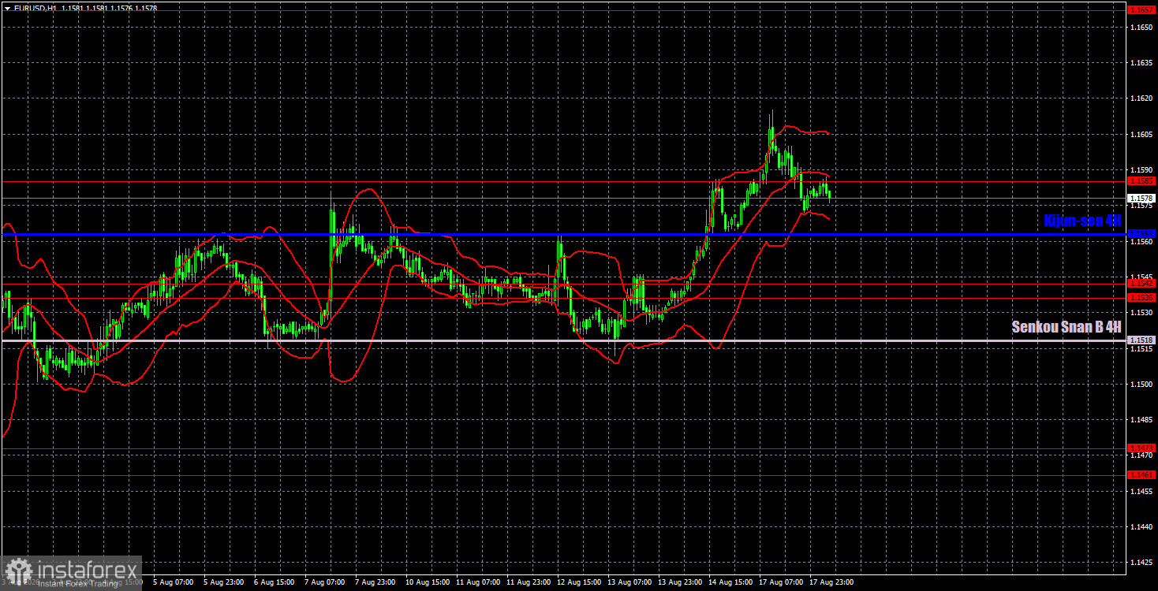This screenshot has width=1158, height=591.
Task: Click the blue Kijun-sen price tag on axis
Action: [x=1142, y=234]
